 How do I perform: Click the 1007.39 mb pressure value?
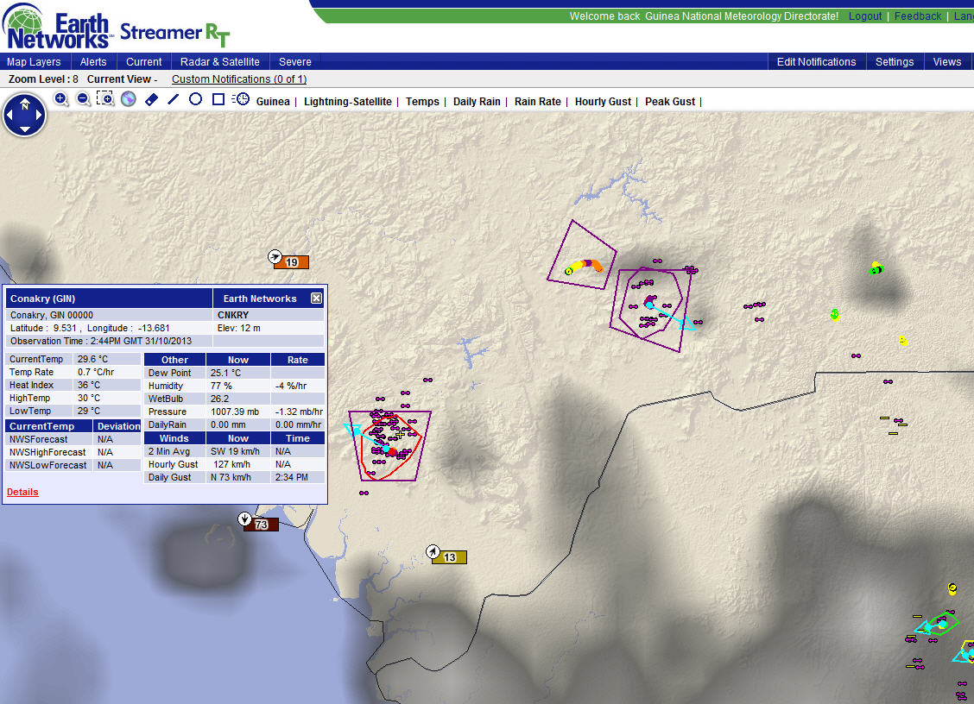[x=235, y=412]
